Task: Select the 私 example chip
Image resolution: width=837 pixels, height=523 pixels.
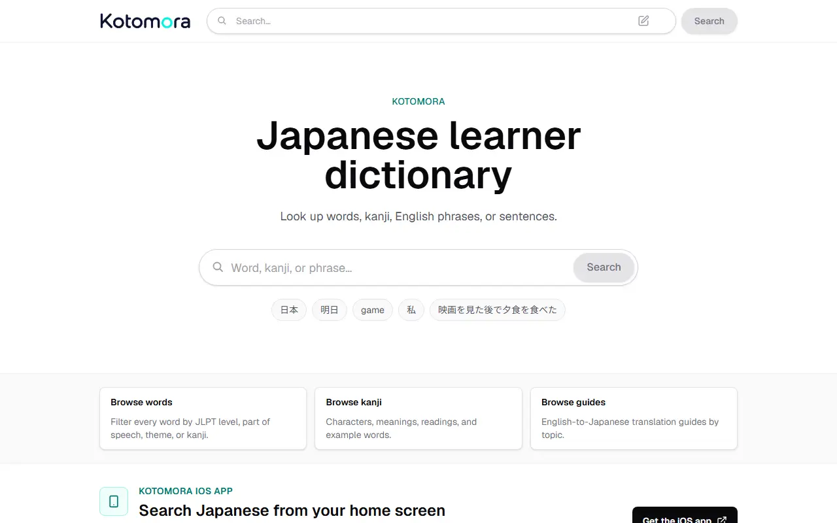Action: click(411, 310)
